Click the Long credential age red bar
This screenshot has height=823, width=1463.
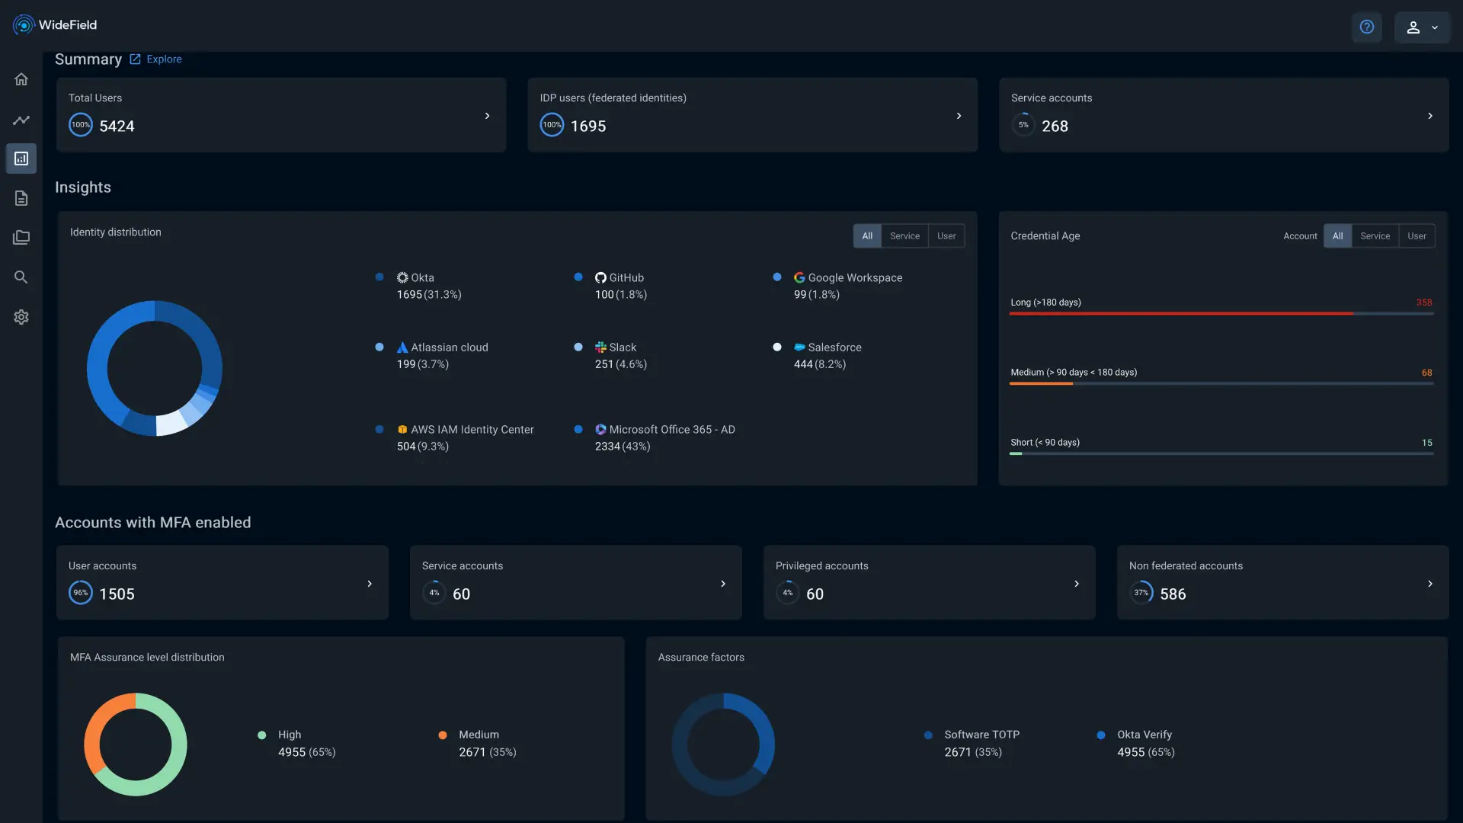tap(1181, 313)
